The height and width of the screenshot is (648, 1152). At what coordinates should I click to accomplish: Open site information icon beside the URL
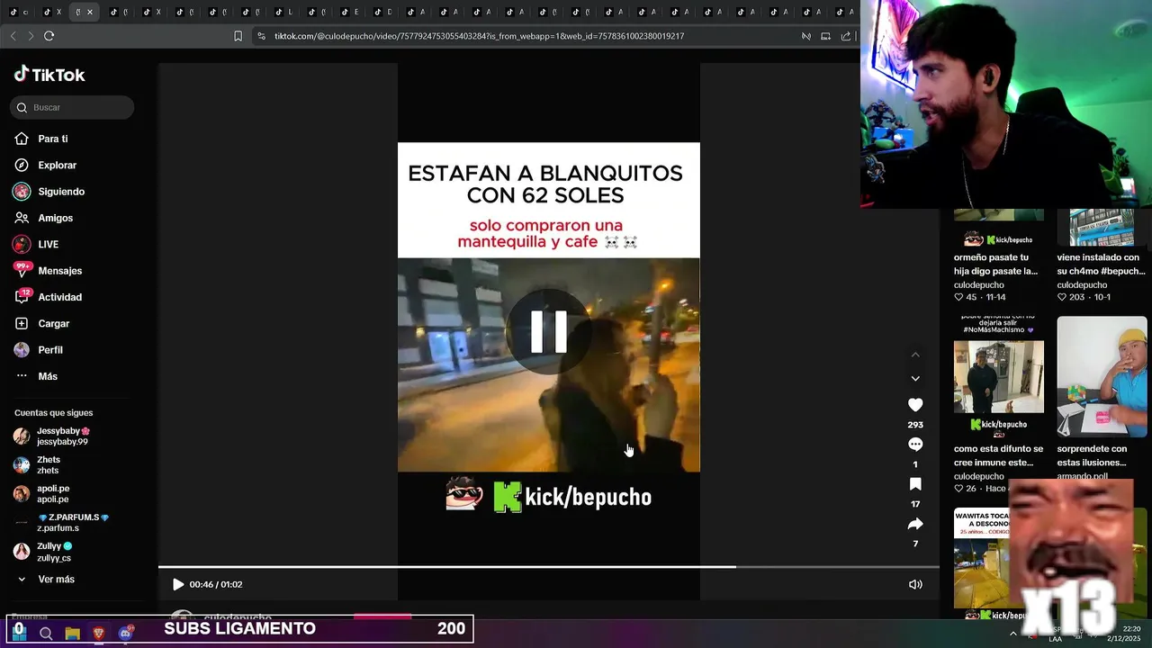261,36
